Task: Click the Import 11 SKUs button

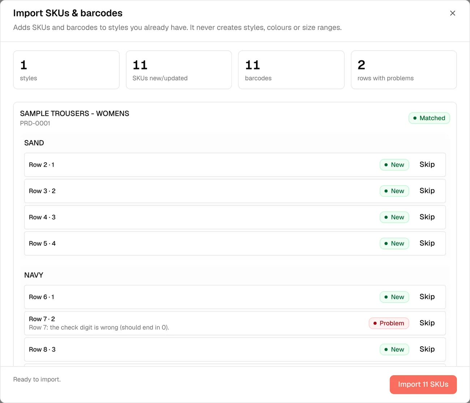Action: pos(423,384)
